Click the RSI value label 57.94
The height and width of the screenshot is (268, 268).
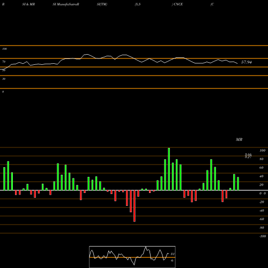point(247,62)
